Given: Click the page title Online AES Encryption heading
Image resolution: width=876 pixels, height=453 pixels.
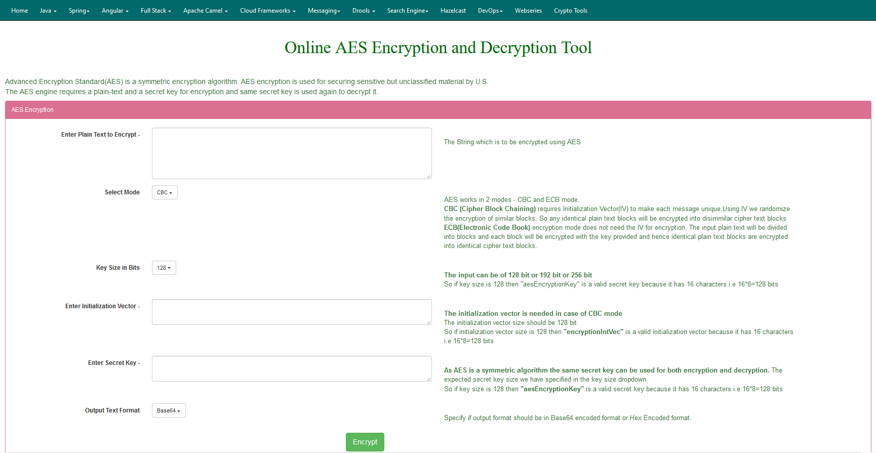Looking at the screenshot, I should pyautogui.click(x=438, y=48).
